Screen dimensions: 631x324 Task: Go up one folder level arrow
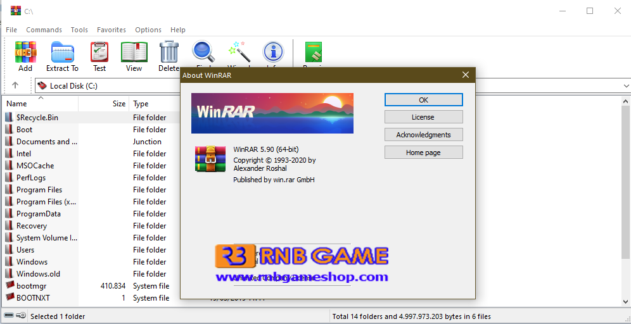pos(15,85)
